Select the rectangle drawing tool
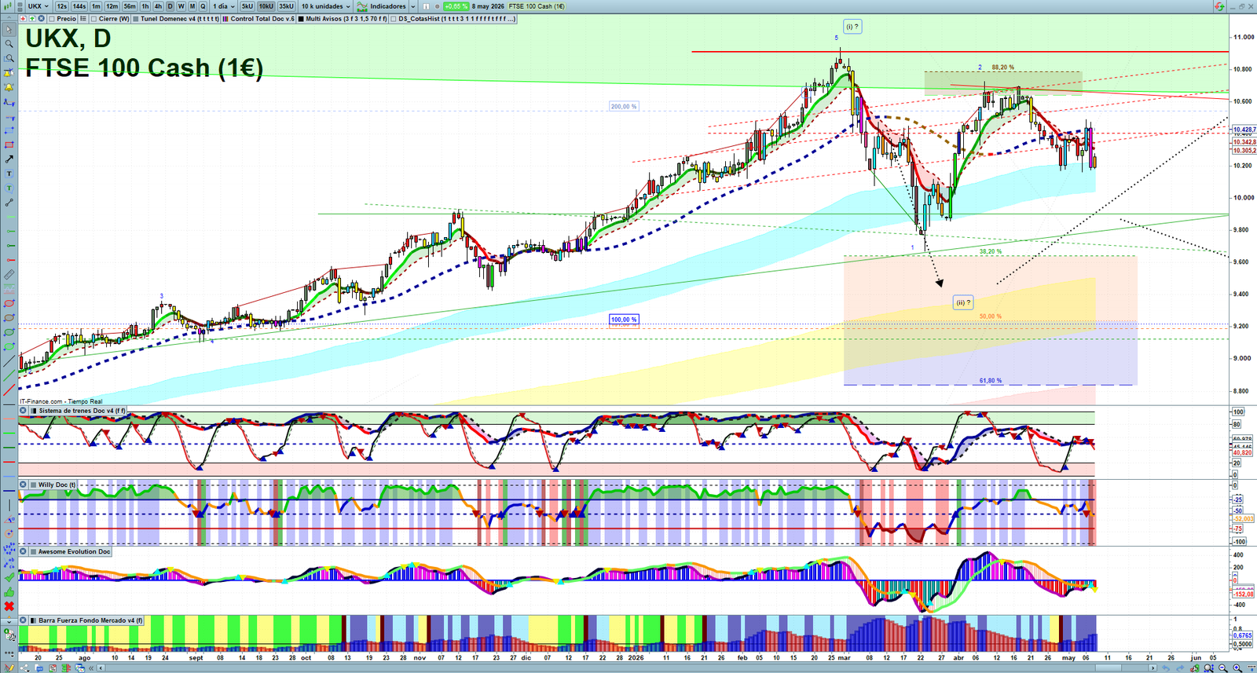 [9, 144]
